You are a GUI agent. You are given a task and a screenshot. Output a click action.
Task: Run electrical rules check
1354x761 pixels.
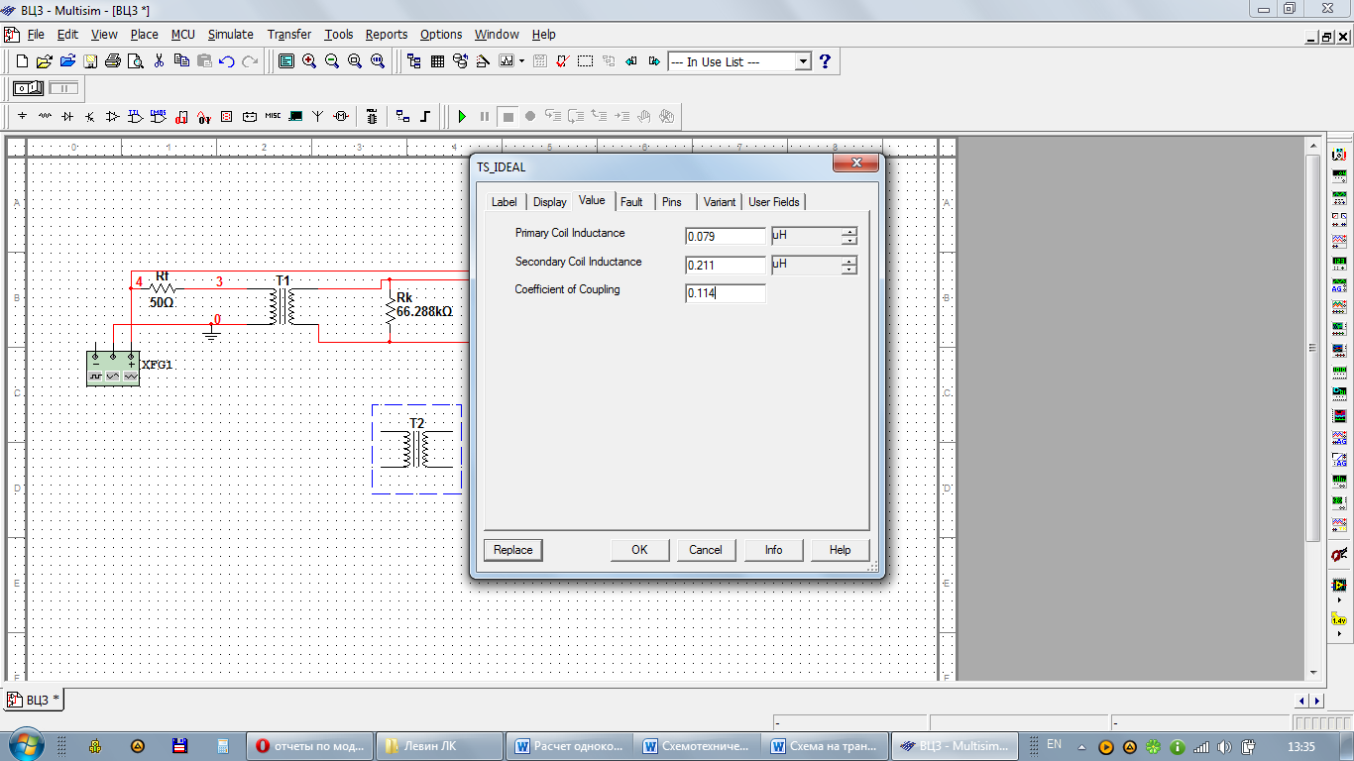click(x=562, y=61)
